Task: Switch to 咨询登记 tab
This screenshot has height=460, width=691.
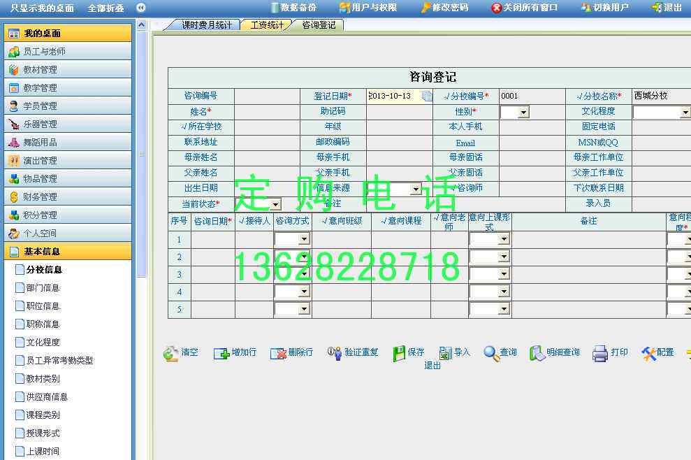Action: click(x=318, y=25)
